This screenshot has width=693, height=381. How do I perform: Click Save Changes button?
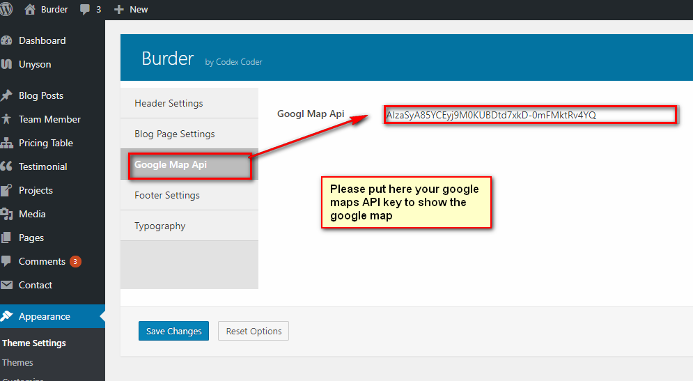point(173,331)
